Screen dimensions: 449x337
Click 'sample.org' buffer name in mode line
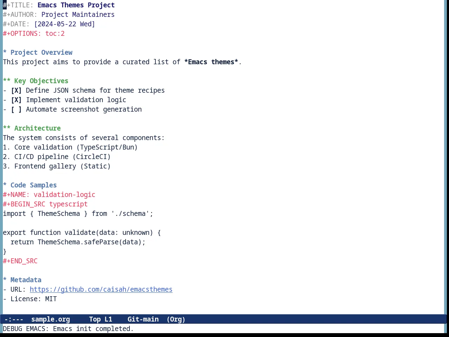[51, 319]
